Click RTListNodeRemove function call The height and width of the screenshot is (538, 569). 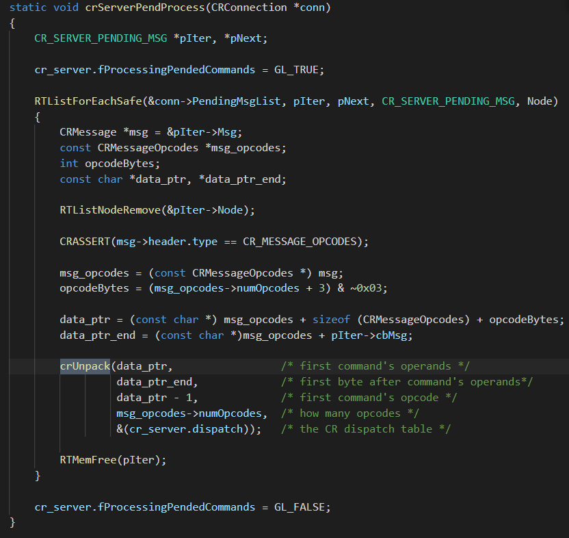(110, 210)
